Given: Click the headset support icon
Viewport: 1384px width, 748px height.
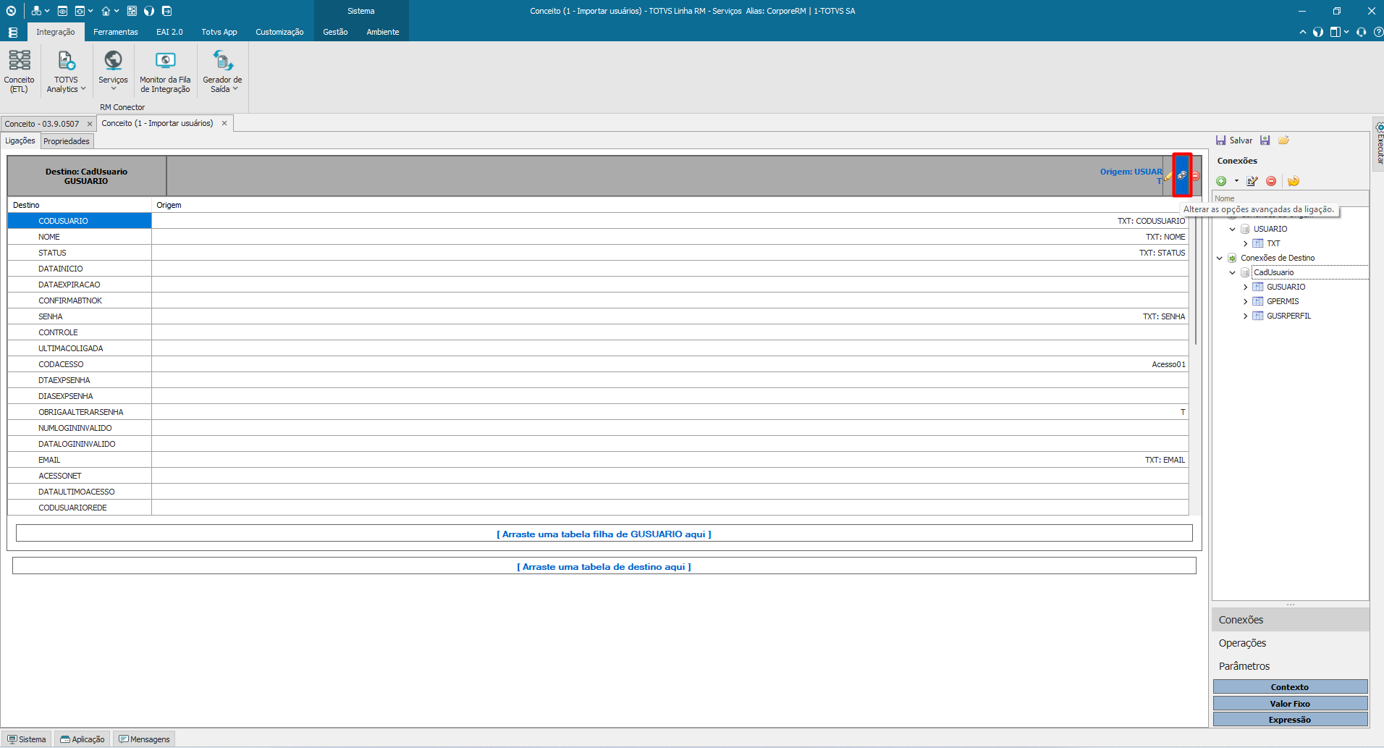Looking at the screenshot, I should [1362, 32].
